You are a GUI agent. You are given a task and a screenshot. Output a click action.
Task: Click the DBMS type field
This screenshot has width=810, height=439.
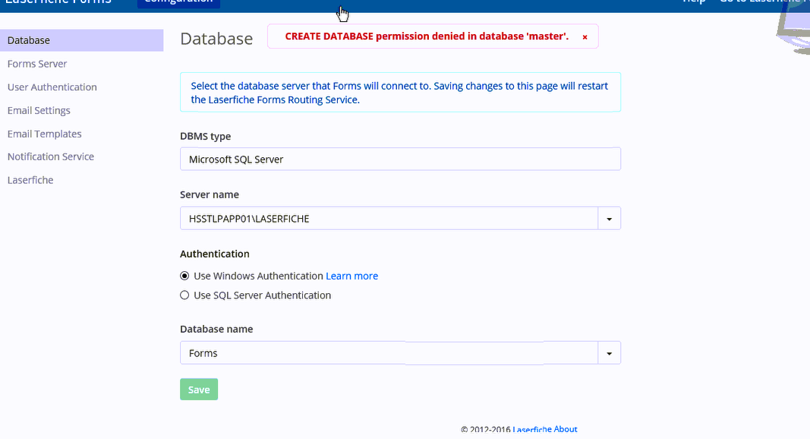tap(400, 159)
